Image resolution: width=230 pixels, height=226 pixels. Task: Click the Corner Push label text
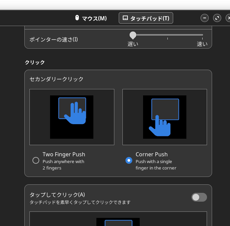pyautogui.click(x=152, y=154)
